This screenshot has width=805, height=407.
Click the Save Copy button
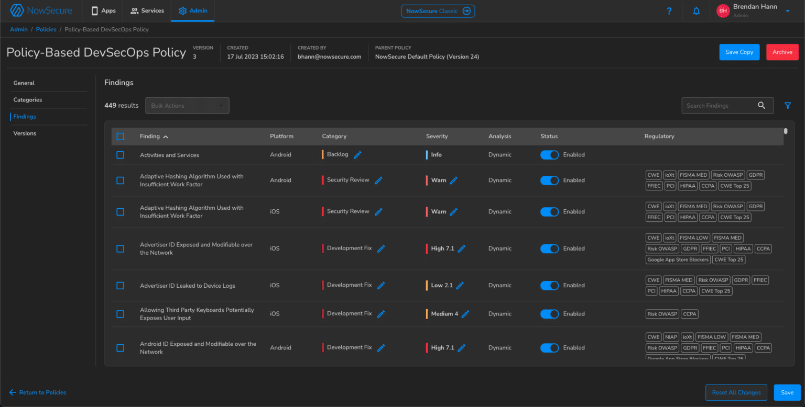(739, 52)
